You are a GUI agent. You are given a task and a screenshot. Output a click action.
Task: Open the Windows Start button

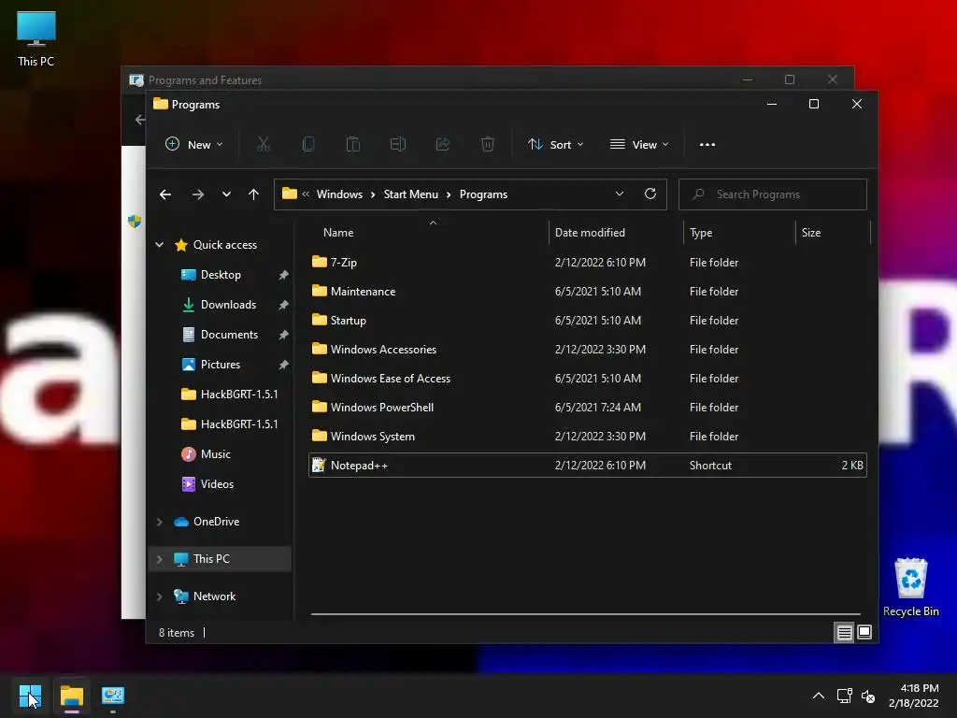point(30,696)
